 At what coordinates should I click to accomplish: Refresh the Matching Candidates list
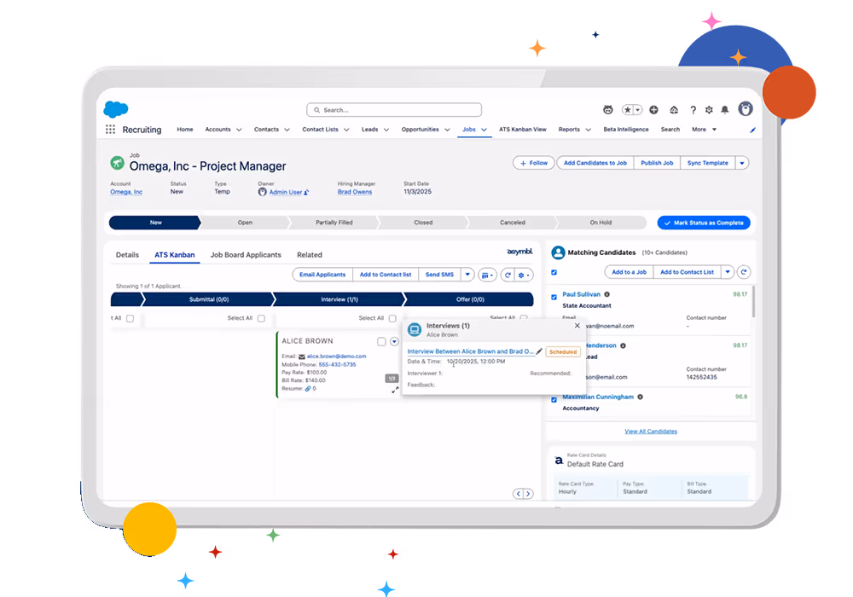click(744, 272)
